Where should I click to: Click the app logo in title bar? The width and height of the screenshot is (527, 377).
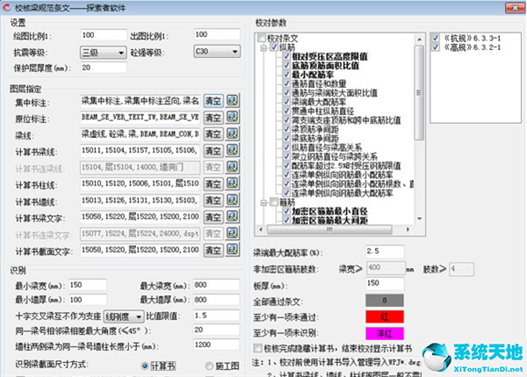(7, 7)
